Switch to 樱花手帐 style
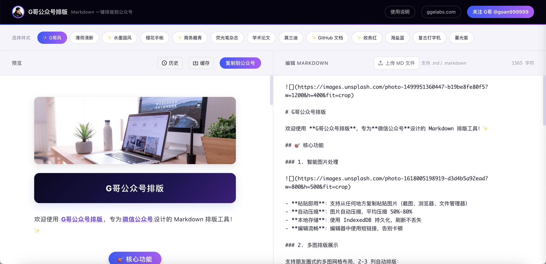The width and height of the screenshot is (546, 264). coord(155,38)
